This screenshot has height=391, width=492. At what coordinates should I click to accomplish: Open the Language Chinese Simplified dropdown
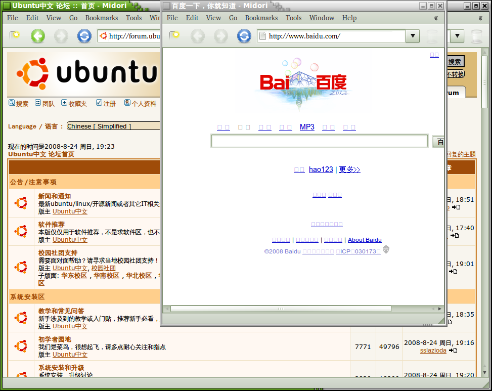[x=113, y=126]
